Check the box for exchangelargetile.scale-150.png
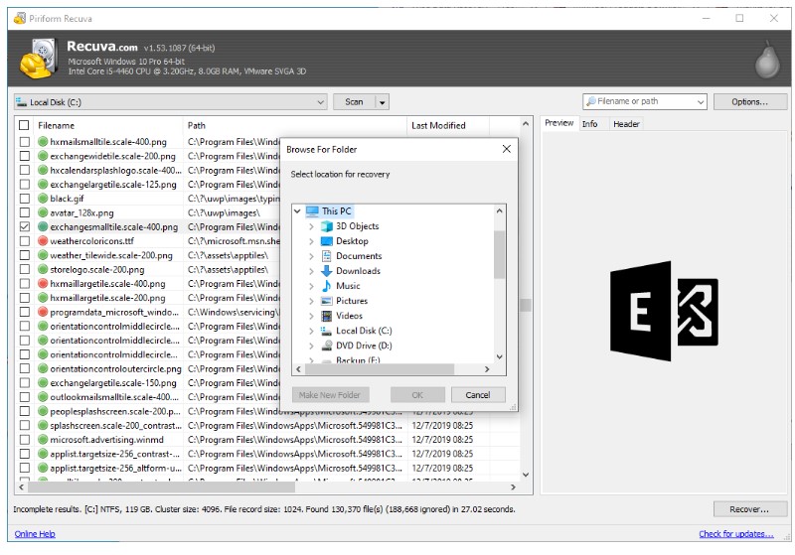 pyautogui.click(x=24, y=383)
